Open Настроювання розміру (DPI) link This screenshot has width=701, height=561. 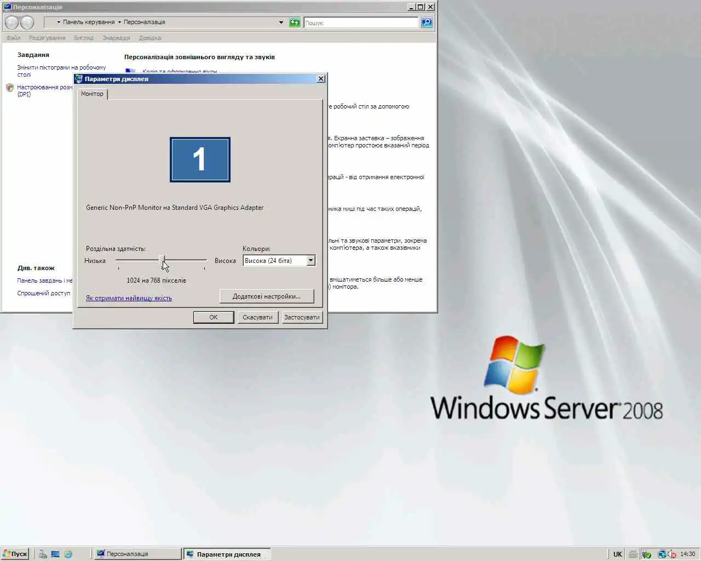pos(44,91)
